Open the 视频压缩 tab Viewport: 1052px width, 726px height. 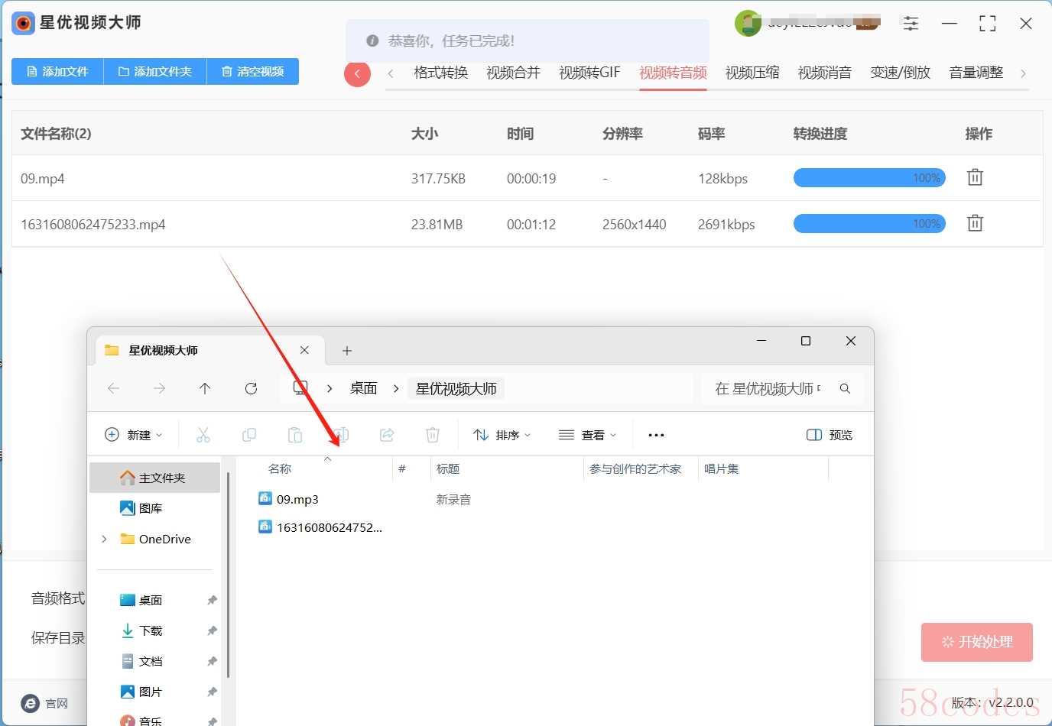pyautogui.click(x=752, y=73)
